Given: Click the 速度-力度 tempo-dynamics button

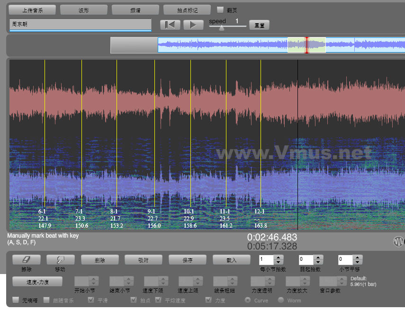Looking at the screenshot, I should tap(37, 282).
